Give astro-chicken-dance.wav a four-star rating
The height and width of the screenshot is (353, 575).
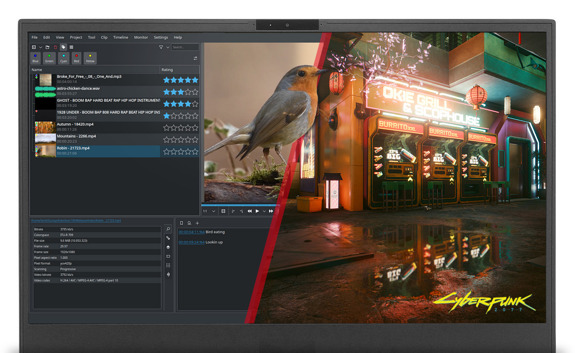tap(188, 92)
